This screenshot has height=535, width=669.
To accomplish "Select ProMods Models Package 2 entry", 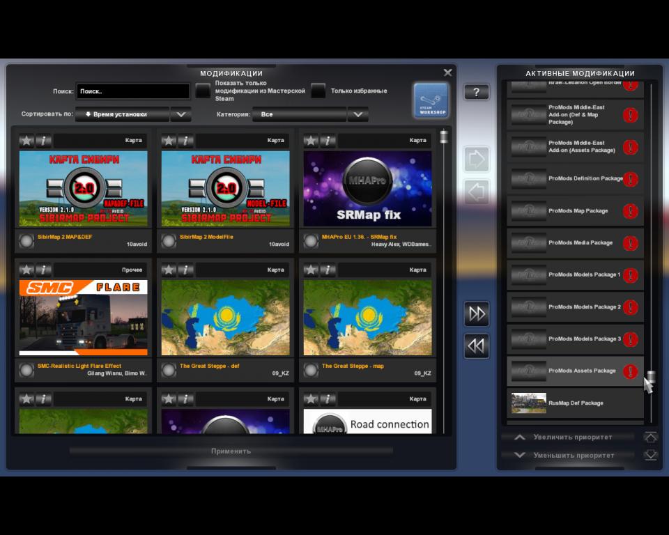I will (x=575, y=307).
